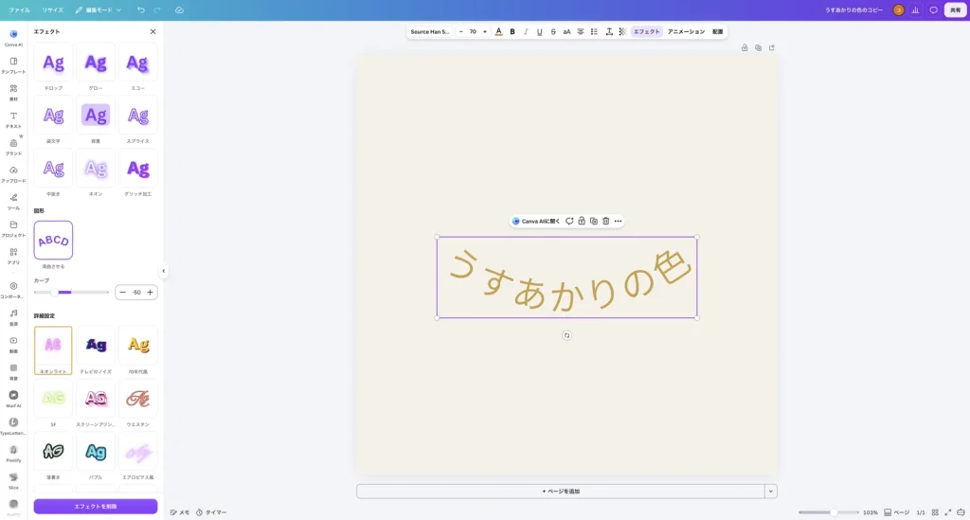Open the 素材 elements panel
The height and width of the screenshot is (520, 970).
click(x=13, y=92)
